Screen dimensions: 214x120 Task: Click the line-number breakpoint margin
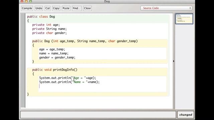pyautogui.click(x=23, y=60)
